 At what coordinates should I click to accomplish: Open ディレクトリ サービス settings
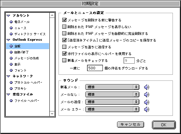(30, 34)
